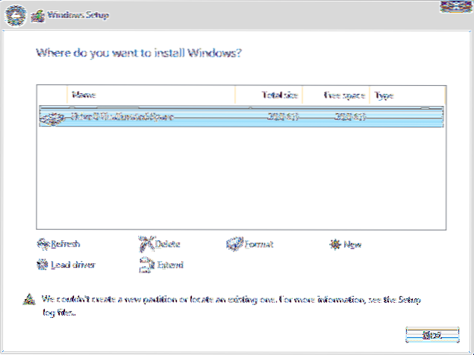The height and width of the screenshot is (355, 474).
Task: Click the disk icon of Drive 0
Action: coord(52,118)
